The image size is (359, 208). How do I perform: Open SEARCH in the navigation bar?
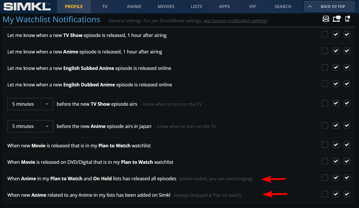[283, 6]
